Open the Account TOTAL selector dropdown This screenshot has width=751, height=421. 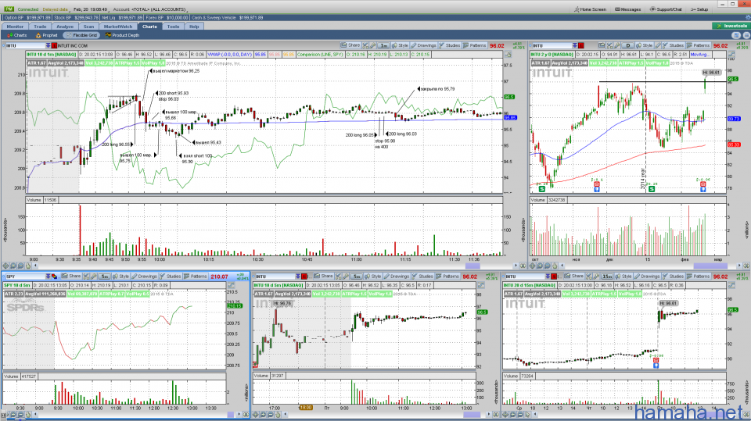pos(149,9)
